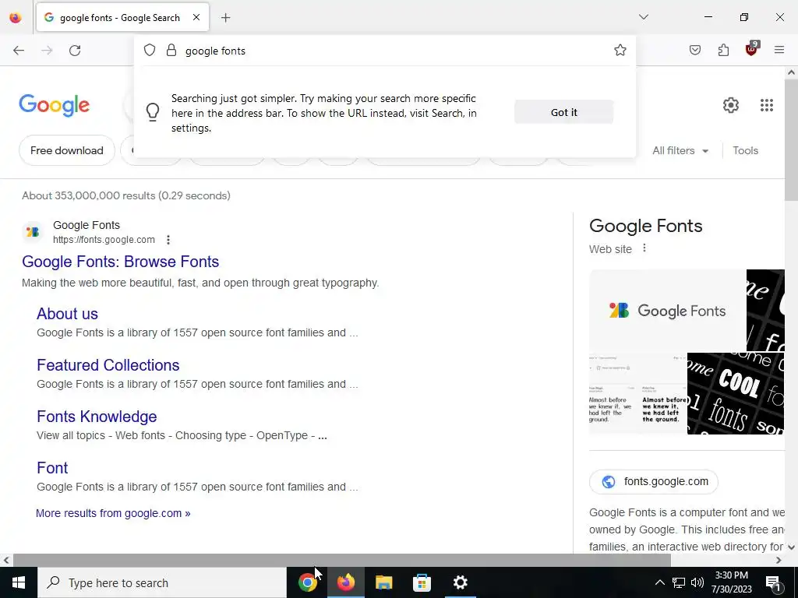Click the fonts.google.com chip in knowledge panel
Screen dimensions: 798x598
coord(654,481)
